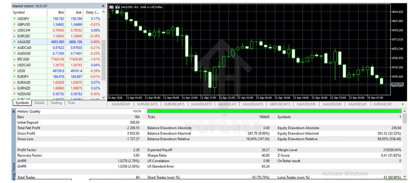Click the AUDUSD arrow icon
The image size is (410, 183).
pos(14,53)
